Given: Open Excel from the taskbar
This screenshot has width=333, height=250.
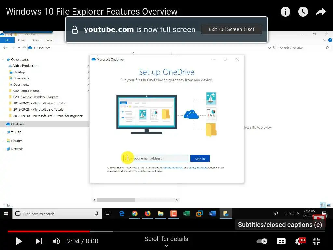Looking at the screenshot, I should point(186,214).
